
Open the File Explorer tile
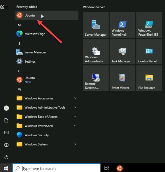[x=149, y=78]
